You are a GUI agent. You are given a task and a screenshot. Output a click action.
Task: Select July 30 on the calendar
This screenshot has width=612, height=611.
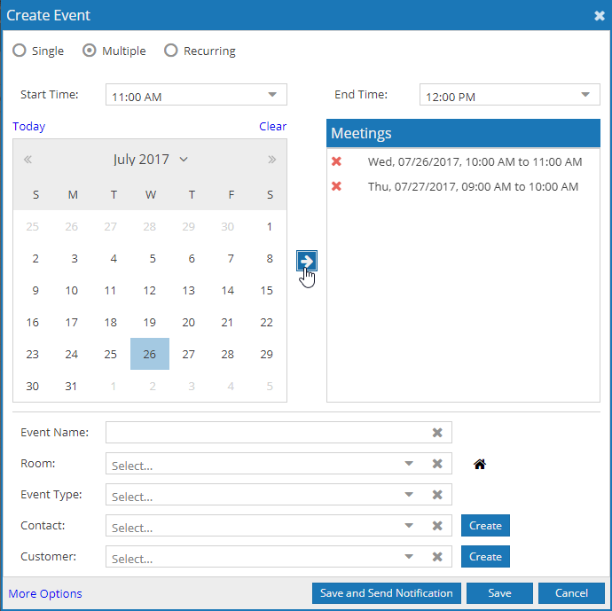click(33, 386)
